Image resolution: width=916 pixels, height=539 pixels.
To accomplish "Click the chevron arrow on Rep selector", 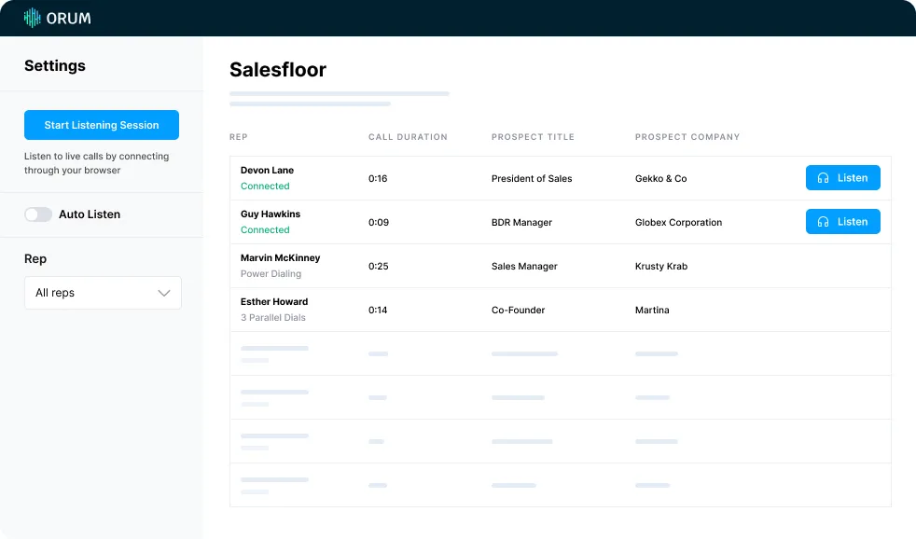I will coord(164,293).
